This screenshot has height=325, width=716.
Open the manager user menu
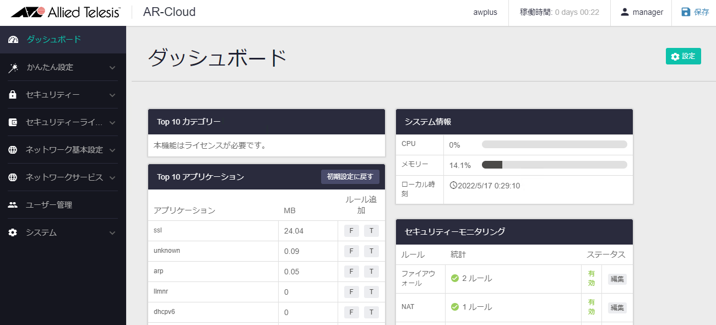[x=641, y=12]
